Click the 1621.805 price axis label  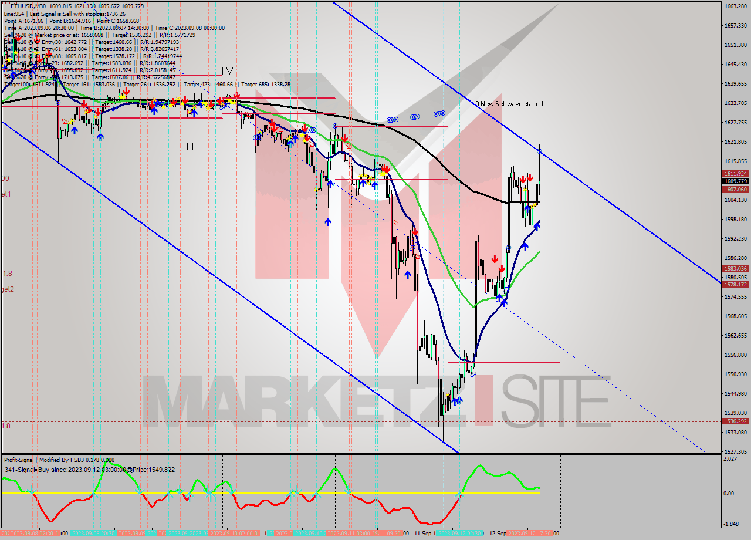point(735,142)
